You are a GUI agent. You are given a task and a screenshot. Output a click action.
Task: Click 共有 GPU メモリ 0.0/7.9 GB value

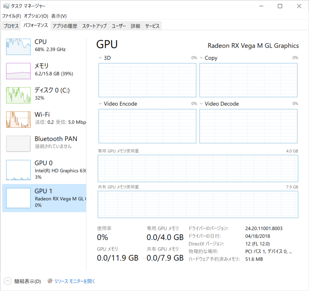click(165, 258)
